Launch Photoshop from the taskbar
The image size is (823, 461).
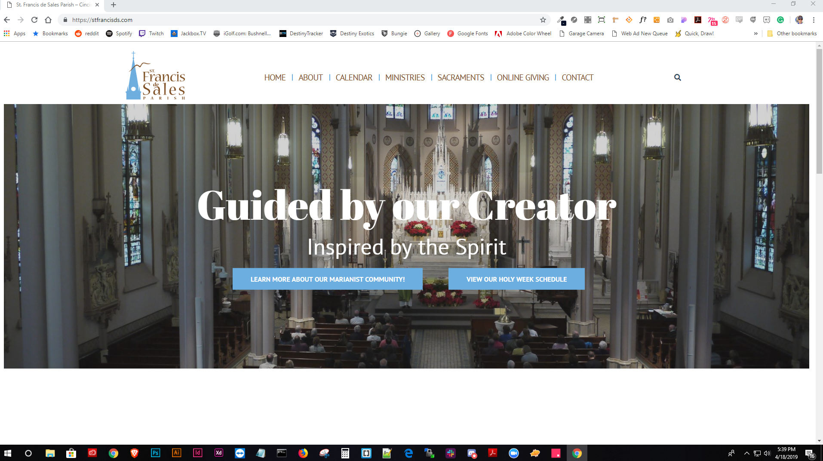[x=155, y=453]
